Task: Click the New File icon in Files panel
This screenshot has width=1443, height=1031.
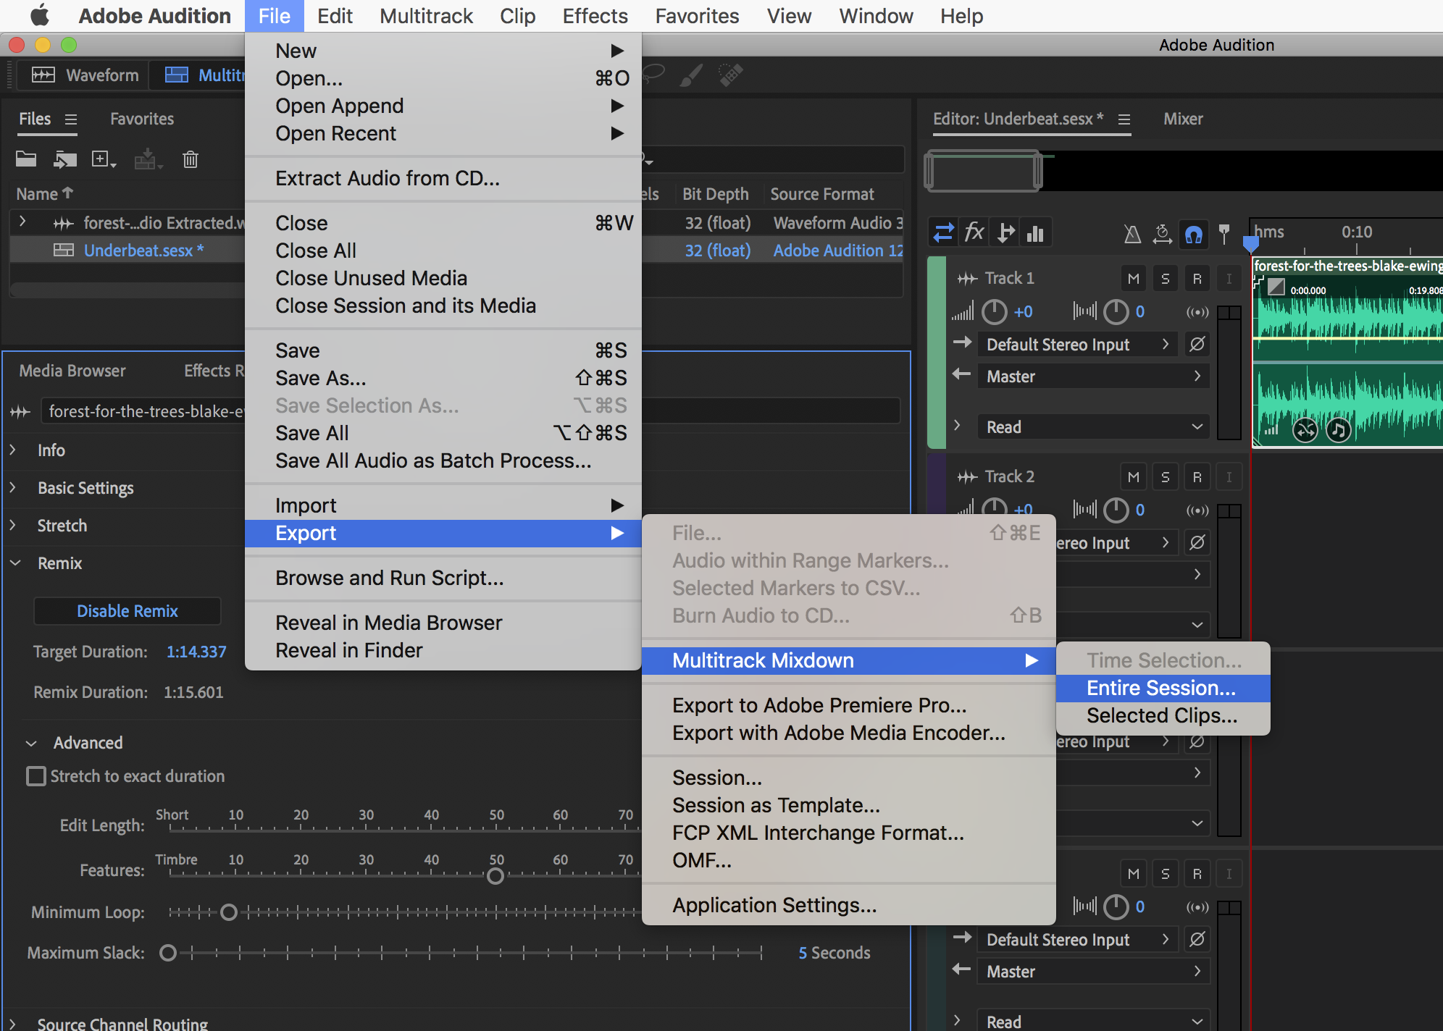Action: coord(103,159)
